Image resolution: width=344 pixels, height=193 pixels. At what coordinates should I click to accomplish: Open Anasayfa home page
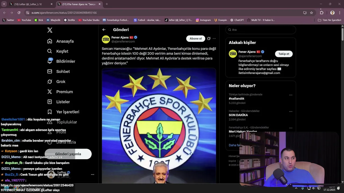60,41
